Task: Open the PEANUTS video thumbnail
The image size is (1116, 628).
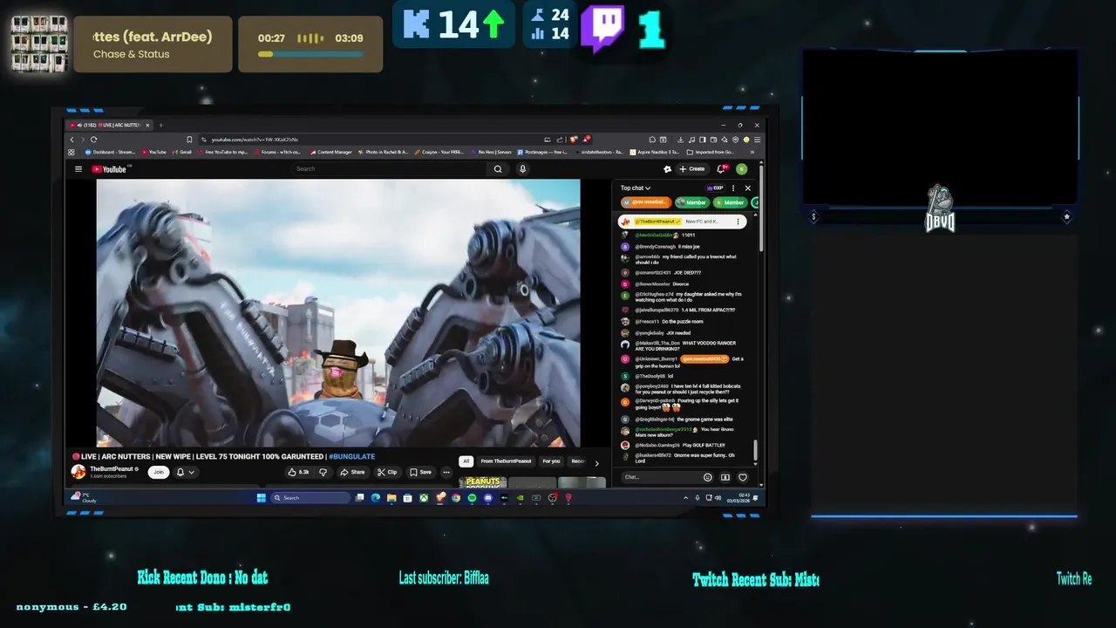Action: point(483,481)
